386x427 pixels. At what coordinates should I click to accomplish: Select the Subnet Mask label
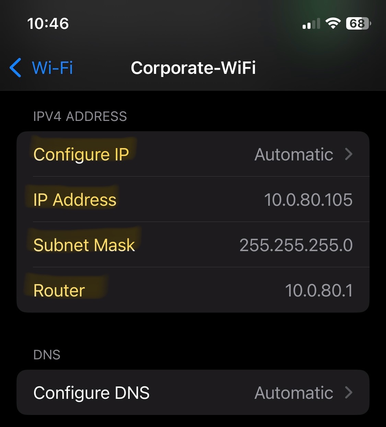coord(84,245)
